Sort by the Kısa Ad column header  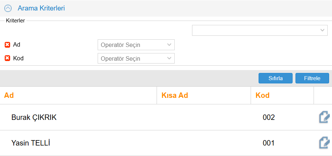pyautogui.click(x=175, y=96)
